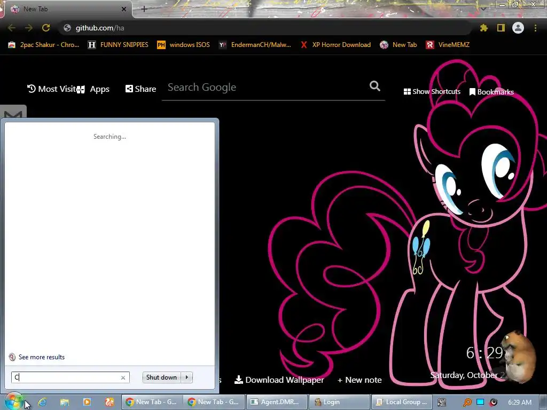Screen dimensions: 547x410
Task: Click Share on new tab page
Action: (140, 89)
